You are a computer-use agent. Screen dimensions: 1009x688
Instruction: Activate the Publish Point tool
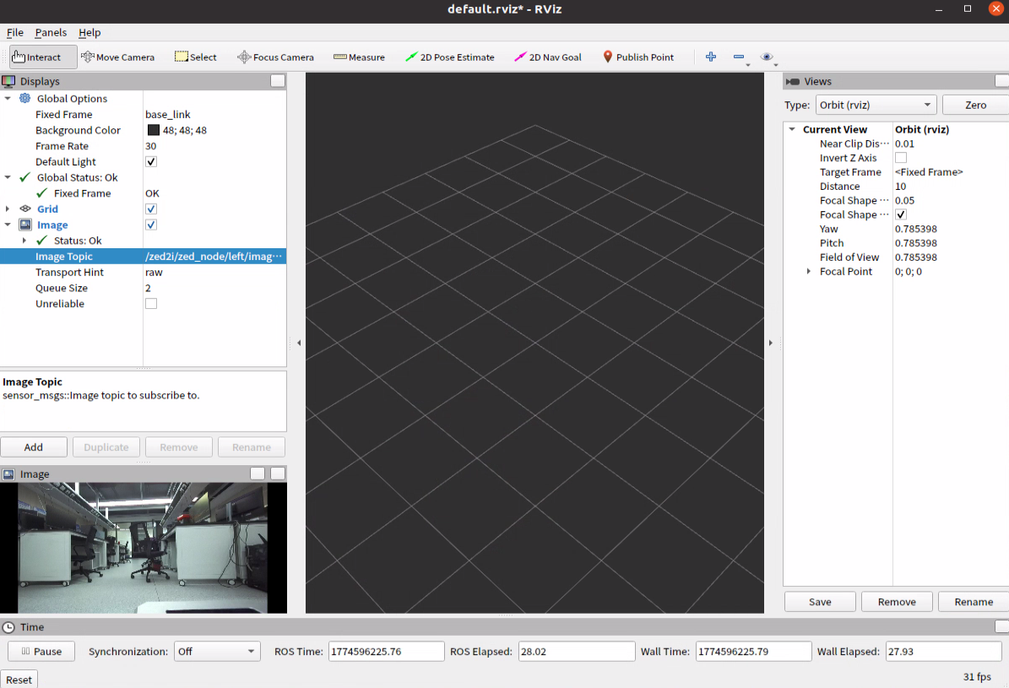pos(637,57)
